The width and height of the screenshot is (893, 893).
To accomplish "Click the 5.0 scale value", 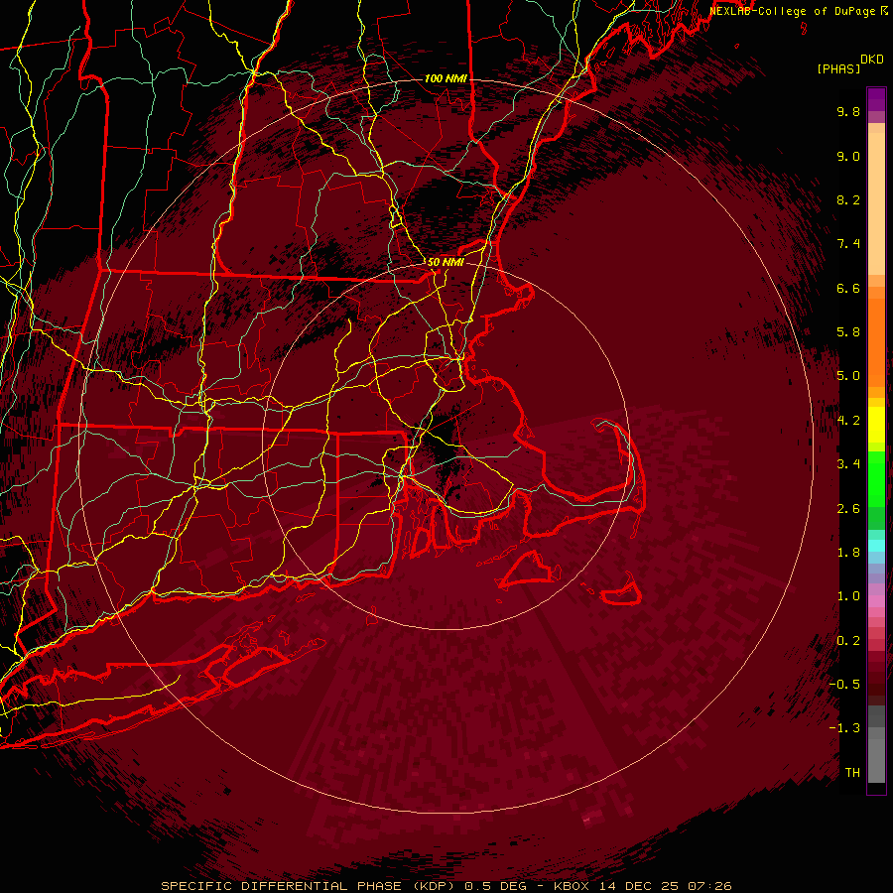I will click(x=848, y=376).
